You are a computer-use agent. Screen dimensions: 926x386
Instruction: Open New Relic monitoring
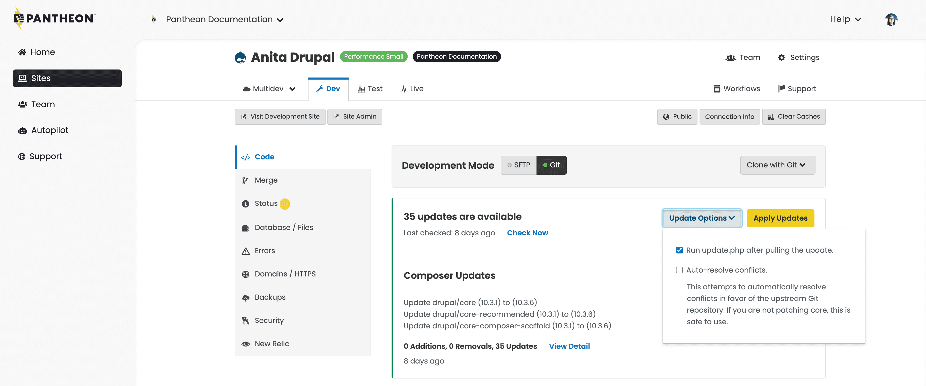(x=272, y=343)
